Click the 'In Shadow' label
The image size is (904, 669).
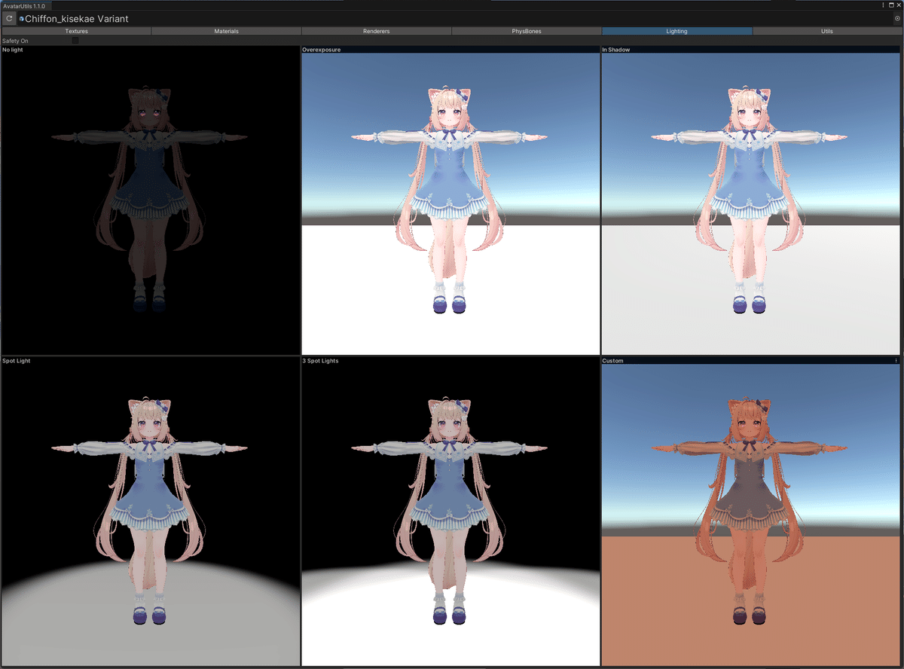click(x=616, y=50)
